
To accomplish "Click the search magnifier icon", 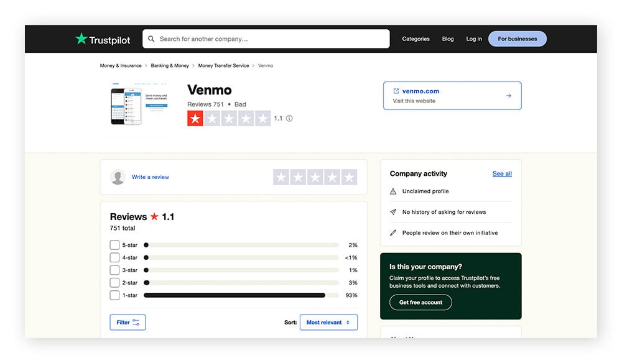I will click(151, 39).
